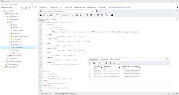Image resolution: width=179 pixels, height=95 pixels.
Task: Switch to the Processes tab
Action: [x=102, y=7]
